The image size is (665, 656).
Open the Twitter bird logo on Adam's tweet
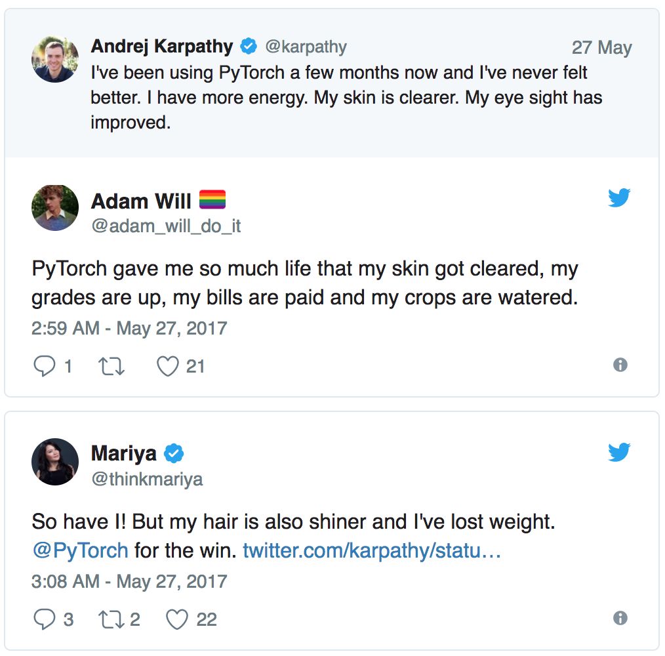(x=619, y=197)
